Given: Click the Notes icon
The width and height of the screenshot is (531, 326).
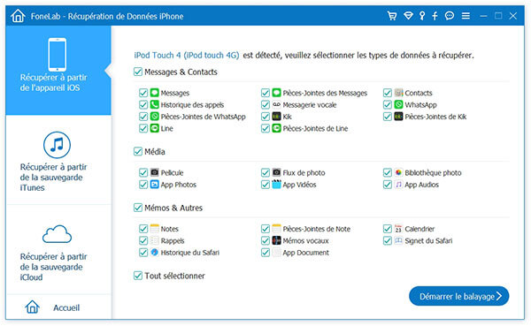Looking at the screenshot, I should click(x=154, y=229).
